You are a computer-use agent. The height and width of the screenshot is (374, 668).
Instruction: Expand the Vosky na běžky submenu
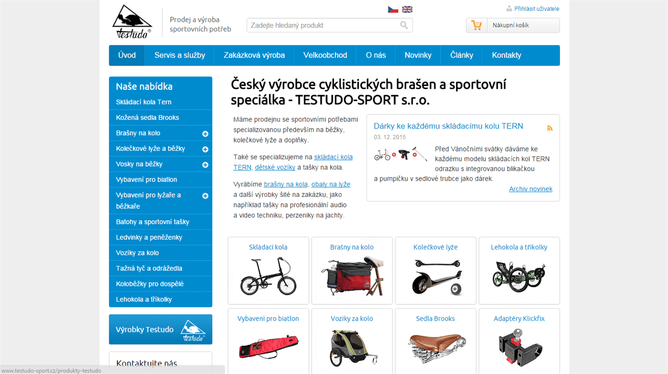(205, 165)
